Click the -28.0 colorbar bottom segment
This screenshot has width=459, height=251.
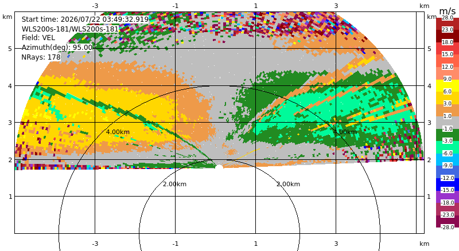tap(448, 221)
